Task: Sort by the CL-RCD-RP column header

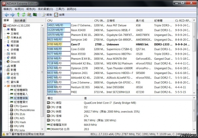Action: 183,21
